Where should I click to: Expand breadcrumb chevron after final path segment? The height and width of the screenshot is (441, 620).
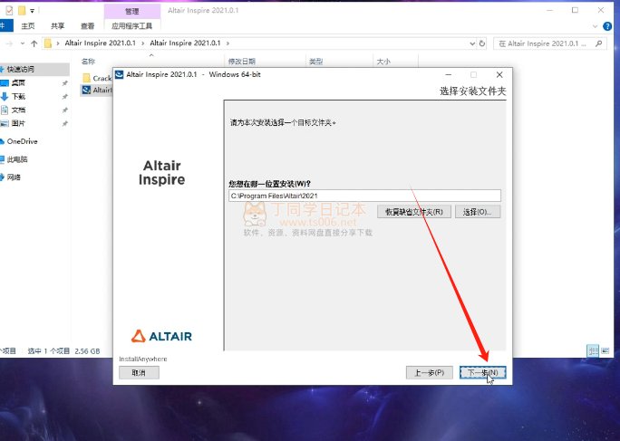click(228, 43)
